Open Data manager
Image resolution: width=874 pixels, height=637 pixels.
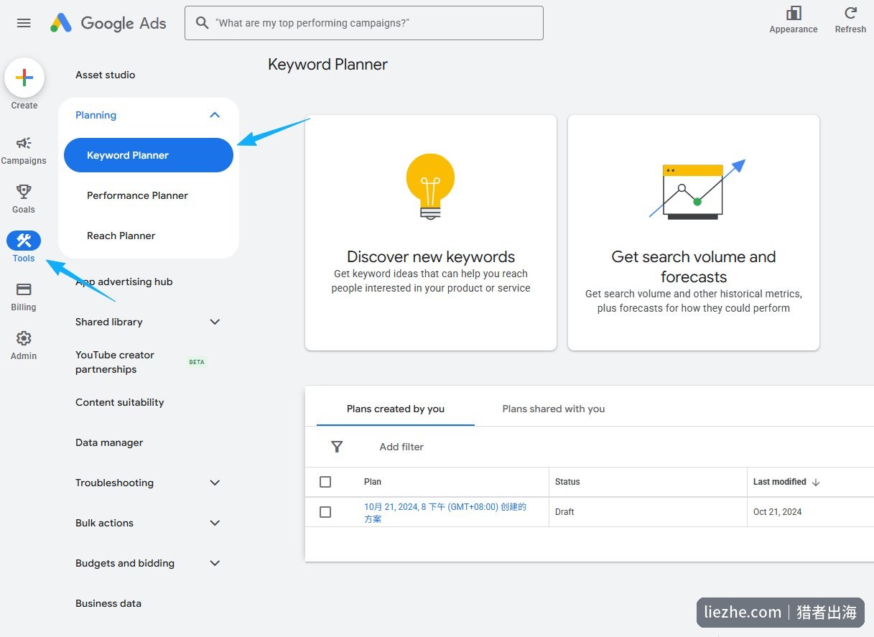tap(109, 442)
